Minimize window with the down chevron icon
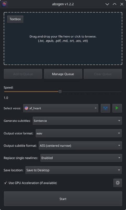126x210 pixels. (107, 4)
